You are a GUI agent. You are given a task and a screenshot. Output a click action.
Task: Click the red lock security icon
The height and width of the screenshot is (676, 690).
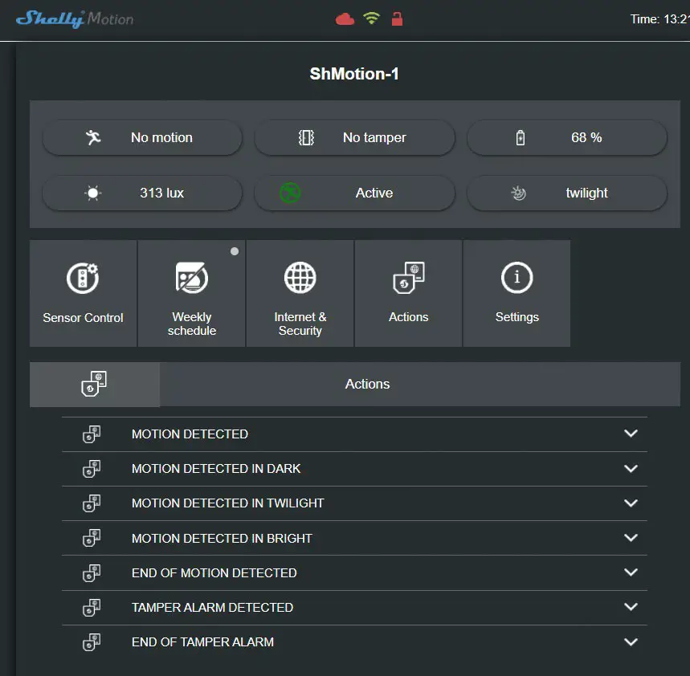(x=397, y=18)
